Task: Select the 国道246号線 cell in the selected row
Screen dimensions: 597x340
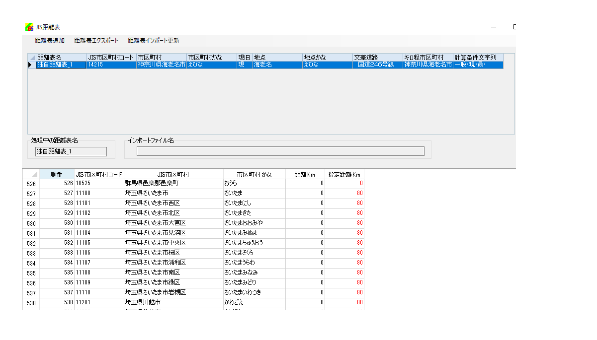Action: [377, 65]
